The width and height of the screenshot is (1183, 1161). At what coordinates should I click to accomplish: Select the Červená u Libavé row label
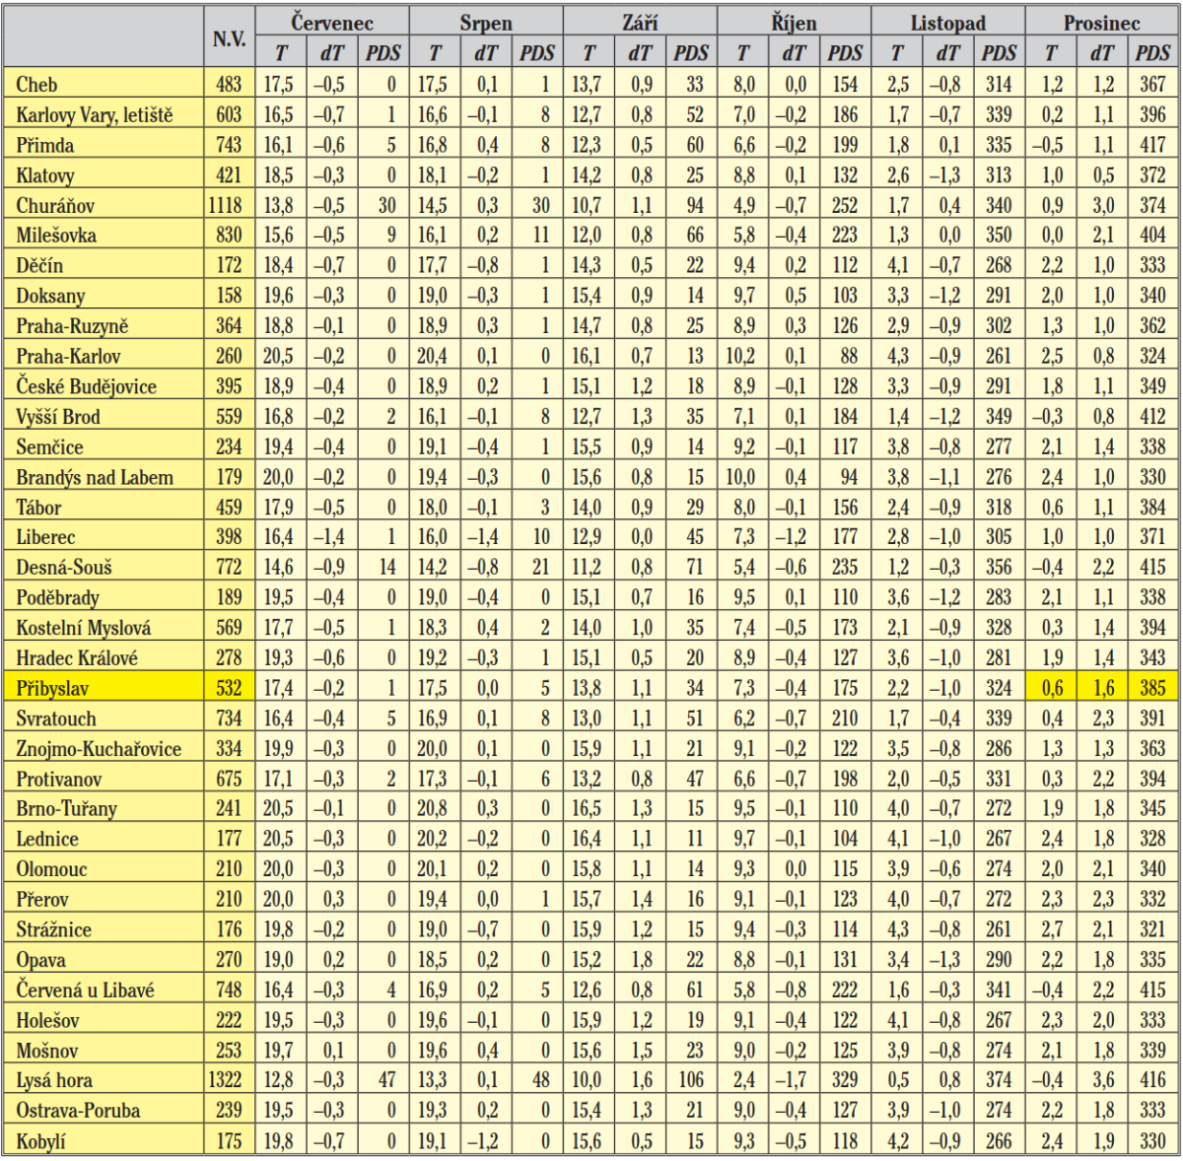(x=85, y=990)
